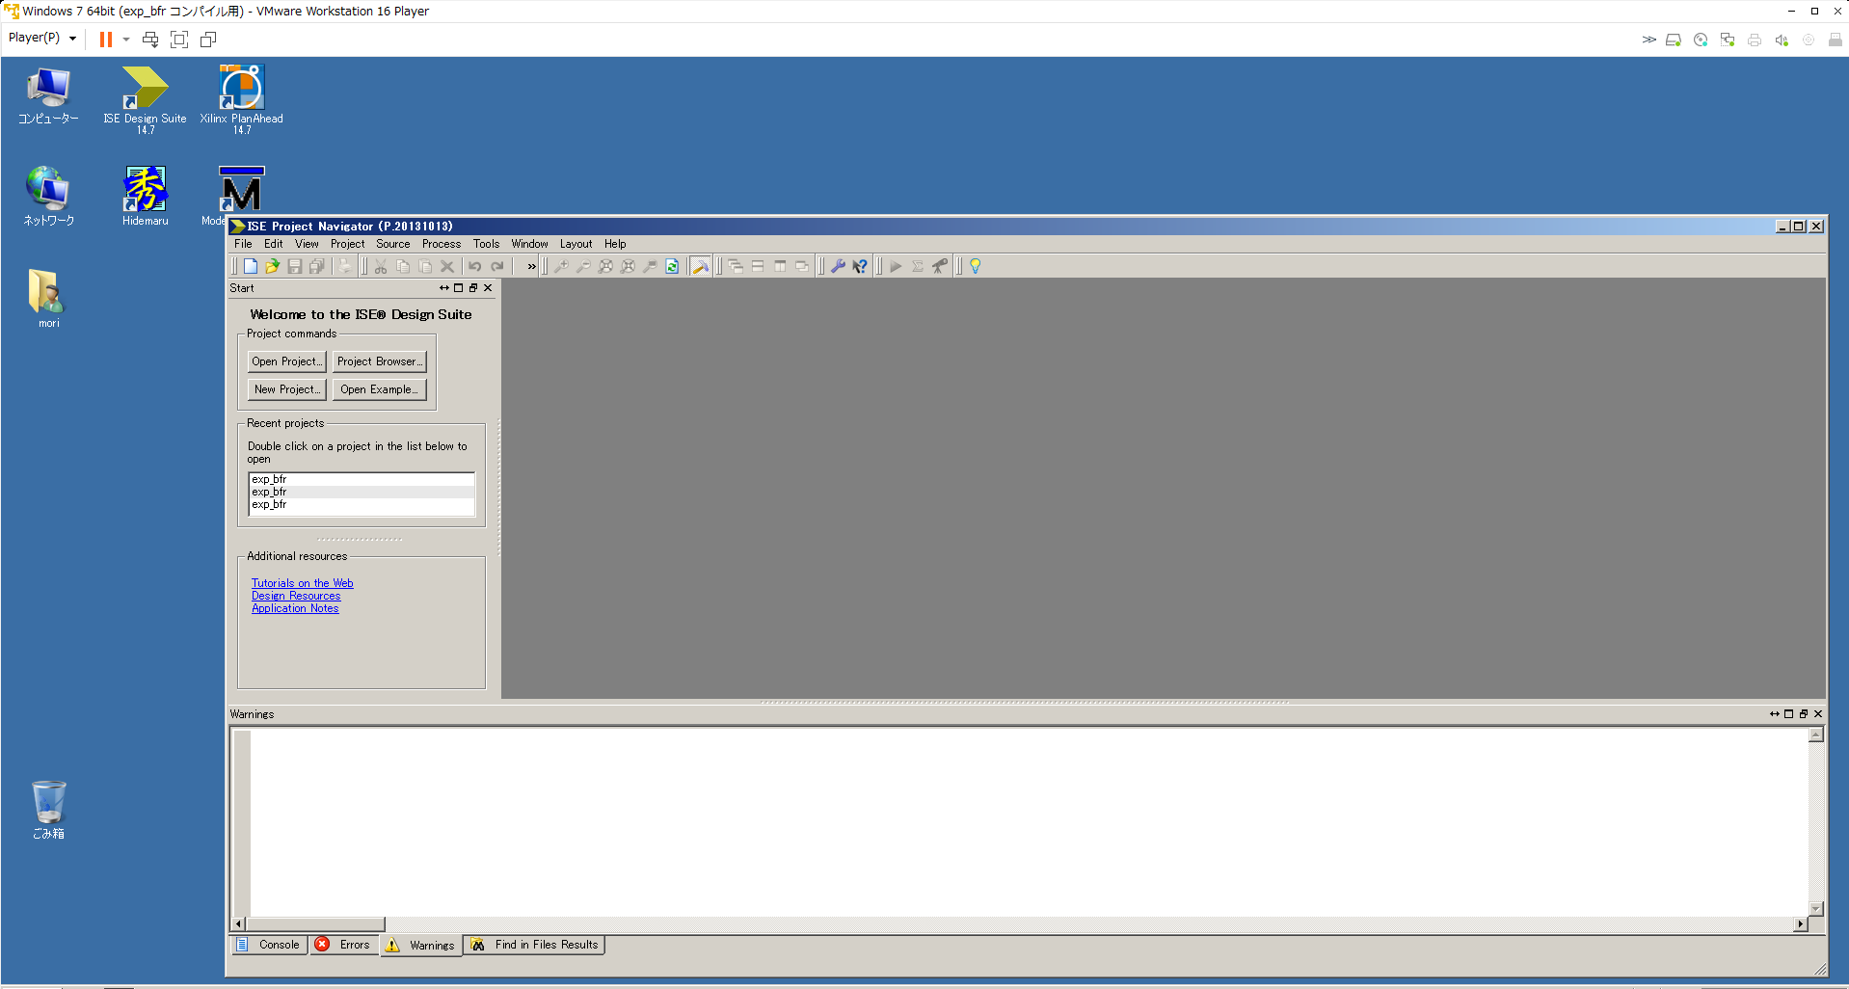This screenshot has height=989, width=1849.
Task: Click the Undo arrow toolbar icon
Action: click(475, 266)
